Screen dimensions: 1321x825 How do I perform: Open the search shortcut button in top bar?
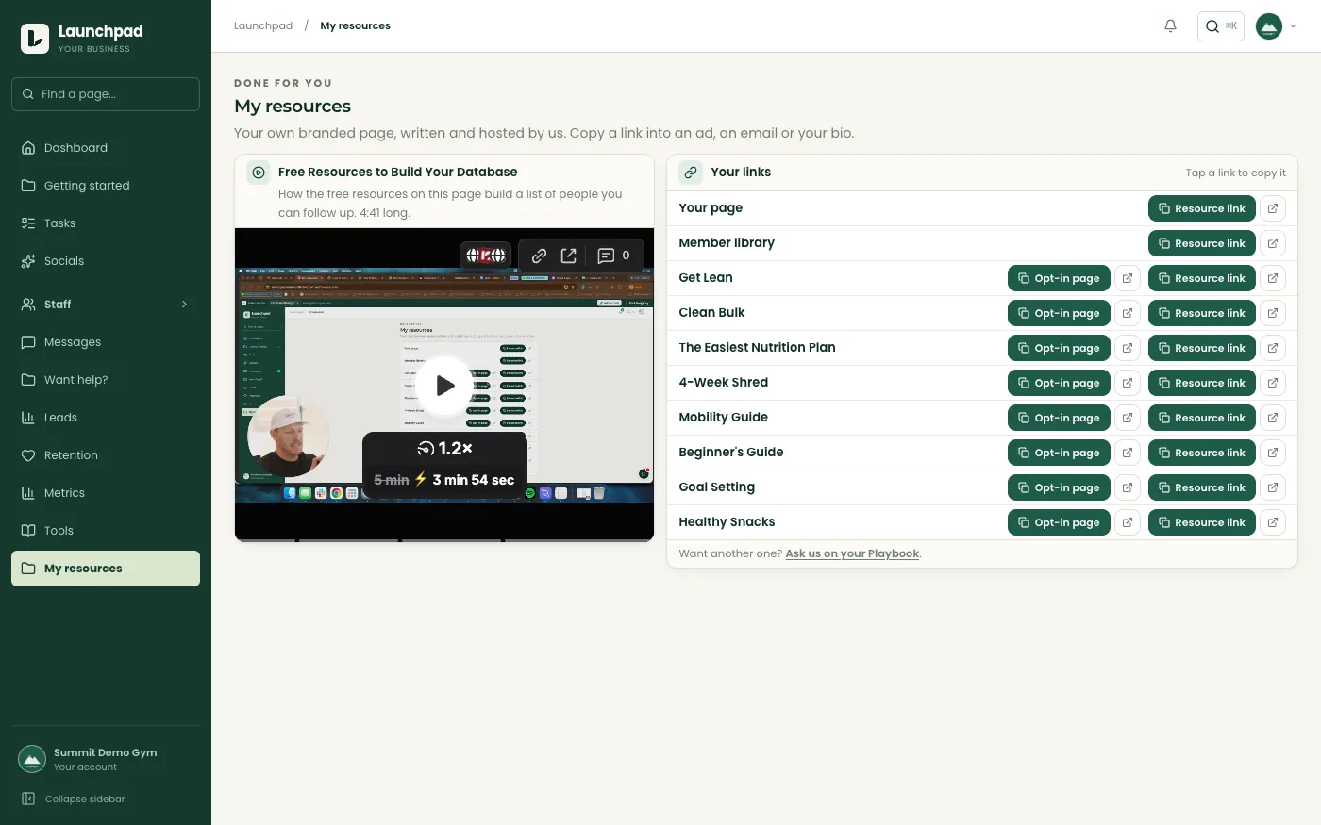[1221, 26]
